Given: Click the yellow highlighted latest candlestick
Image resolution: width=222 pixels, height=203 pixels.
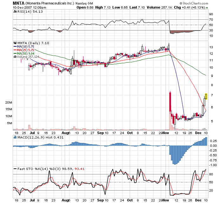Looking at the screenshot, I should [206, 97].
